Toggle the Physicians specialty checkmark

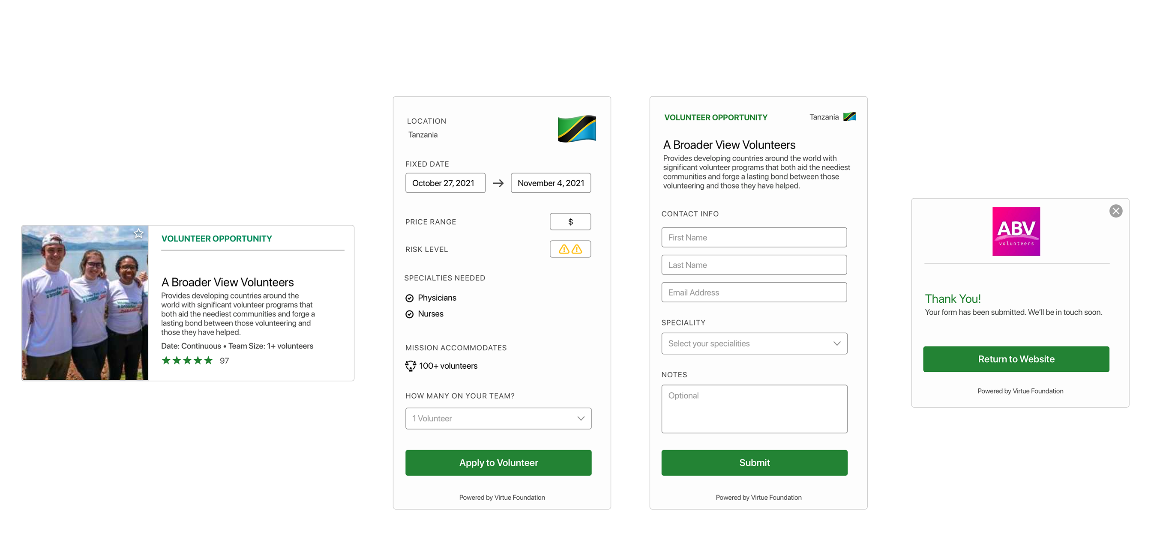(x=409, y=298)
